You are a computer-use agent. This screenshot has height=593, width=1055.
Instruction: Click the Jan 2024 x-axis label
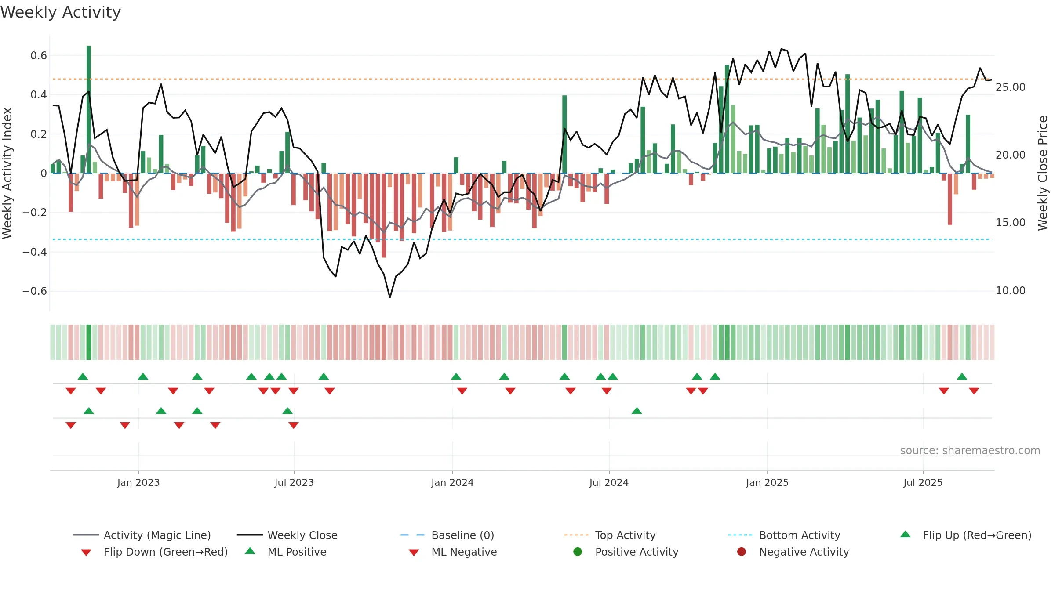(452, 482)
